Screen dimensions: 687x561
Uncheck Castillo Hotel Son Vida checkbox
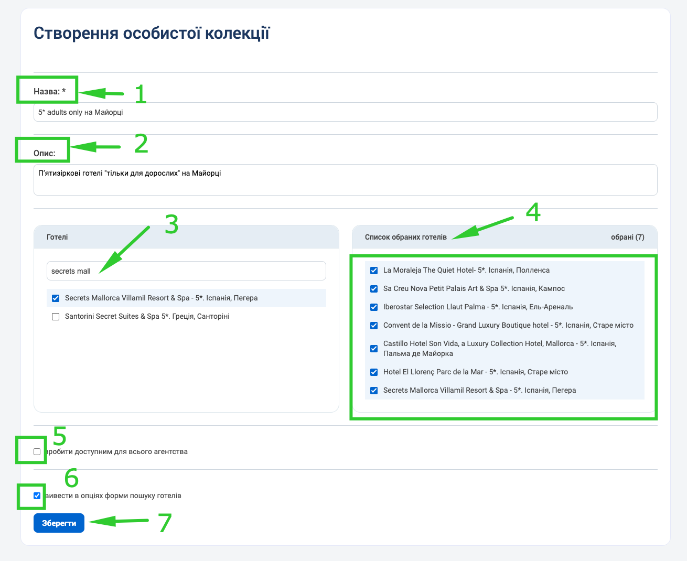pyautogui.click(x=374, y=349)
